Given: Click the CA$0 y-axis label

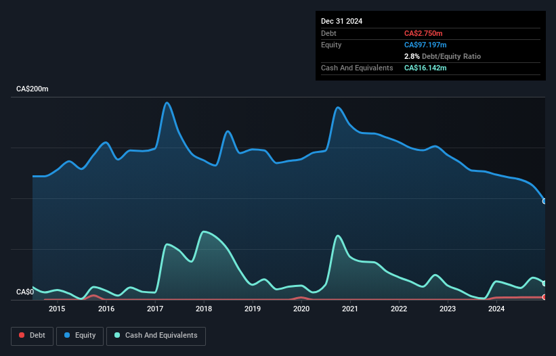Looking at the screenshot, I should (25, 292).
